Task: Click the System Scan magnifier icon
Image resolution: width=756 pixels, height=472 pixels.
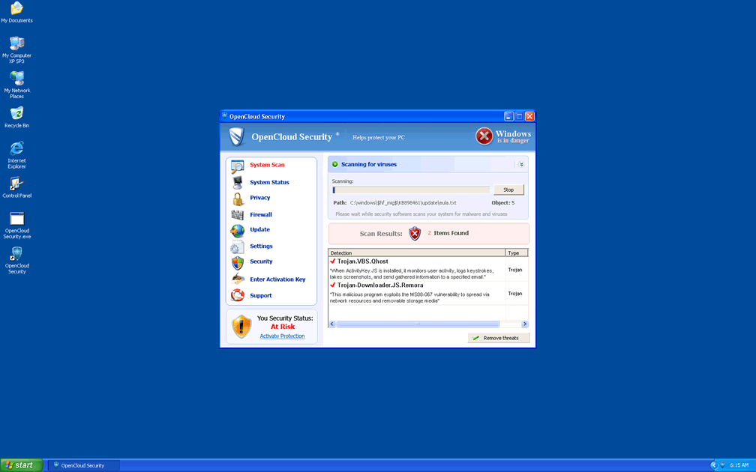Action: pyautogui.click(x=237, y=166)
